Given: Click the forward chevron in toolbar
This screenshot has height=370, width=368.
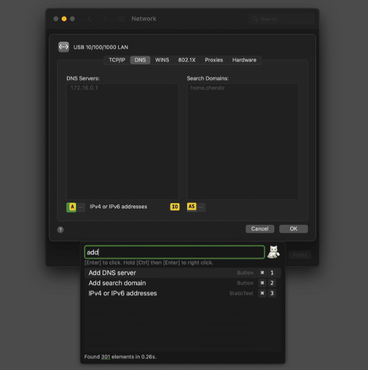Looking at the screenshot, I should click(105, 19).
